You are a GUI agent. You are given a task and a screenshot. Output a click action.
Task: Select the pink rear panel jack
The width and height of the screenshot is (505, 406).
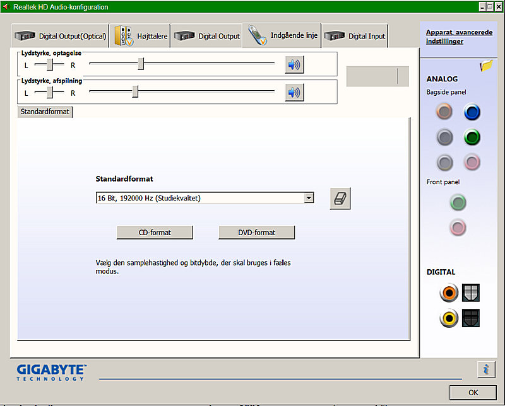tap(472, 163)
